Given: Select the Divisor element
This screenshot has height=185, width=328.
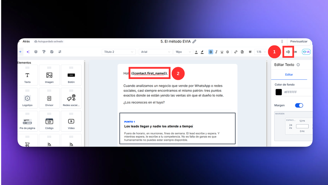Looking at the screenshot, I should click(49, 99).
